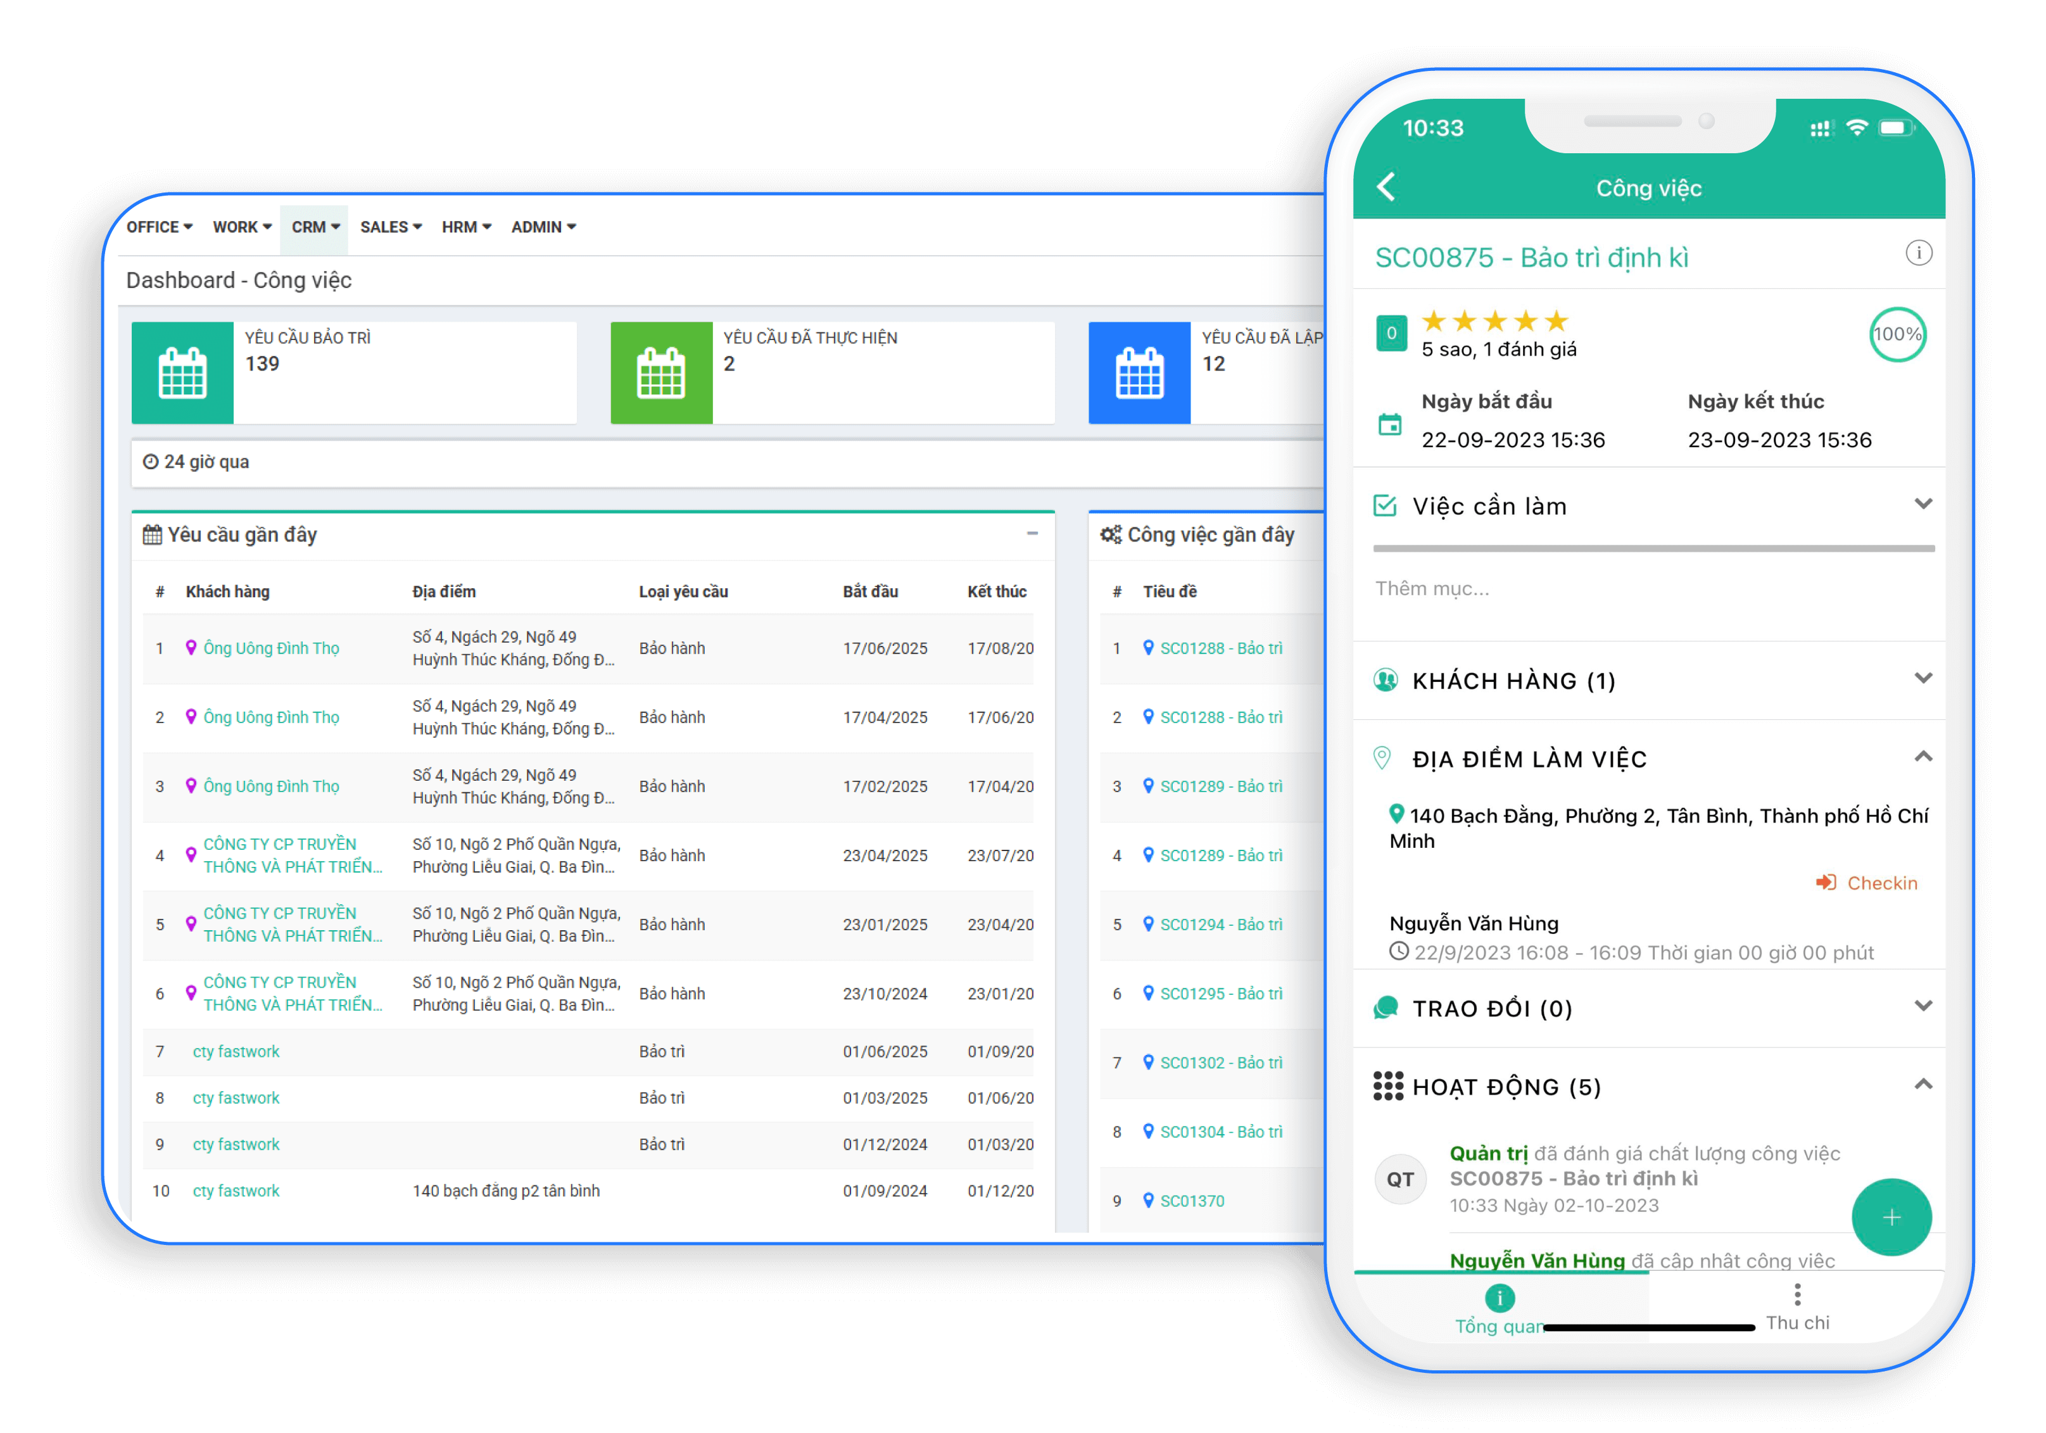
Task: Tap the back arrow in Công việc header
Action: click(1387, 187)
